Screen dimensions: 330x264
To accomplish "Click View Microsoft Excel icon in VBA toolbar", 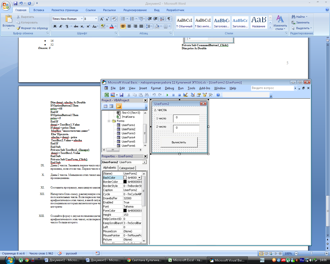I will [x=106, y=95].
